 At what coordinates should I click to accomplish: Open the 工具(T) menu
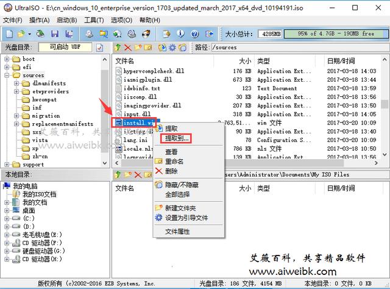[x=94, y=20]
